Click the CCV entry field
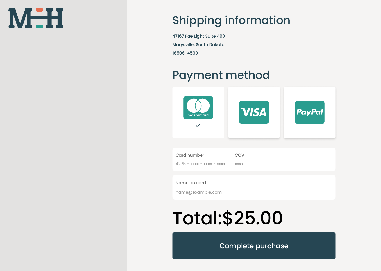The width and height of the screenshot is (381, 271). pos(239,164)
